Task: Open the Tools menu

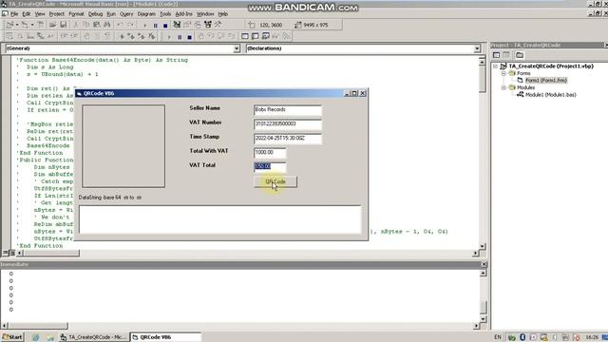Action: [x=165, y=14]
